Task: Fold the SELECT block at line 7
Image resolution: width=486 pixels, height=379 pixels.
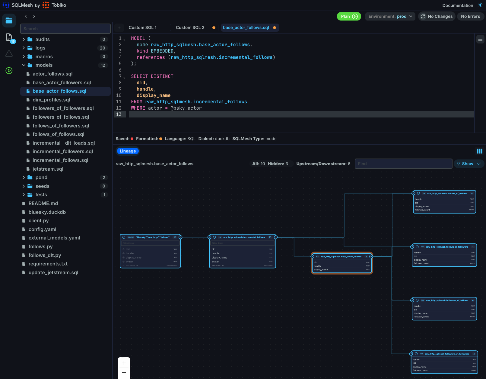Action: coord(124,77)
